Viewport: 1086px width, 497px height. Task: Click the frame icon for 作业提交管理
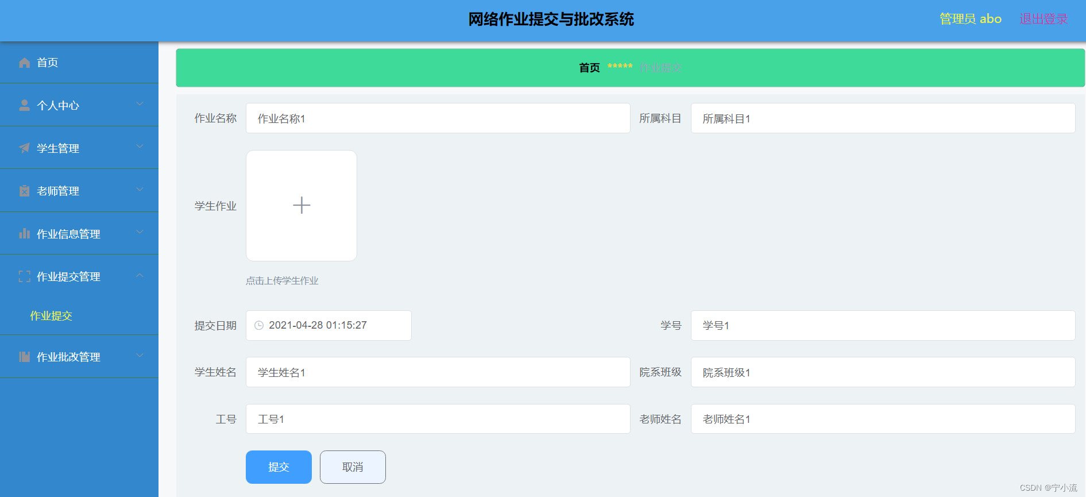[x=24, y=276]
